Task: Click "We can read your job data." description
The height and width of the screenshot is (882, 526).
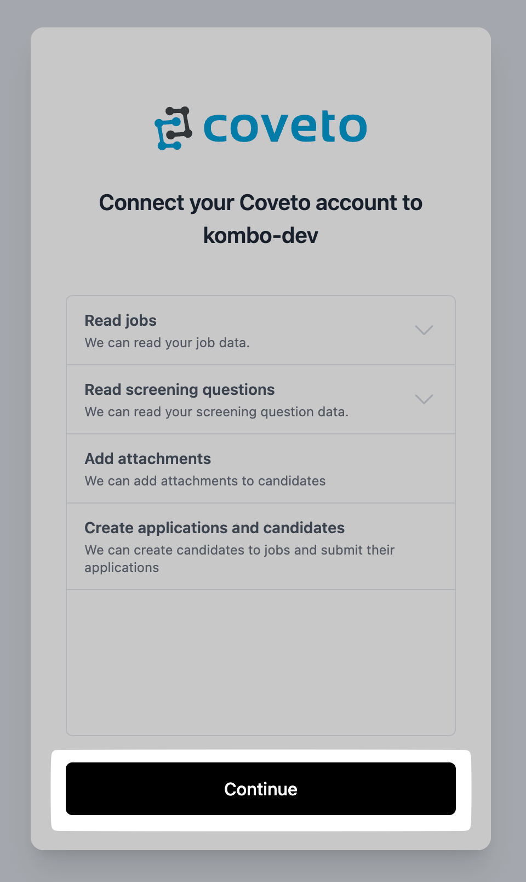Action: 167,343
